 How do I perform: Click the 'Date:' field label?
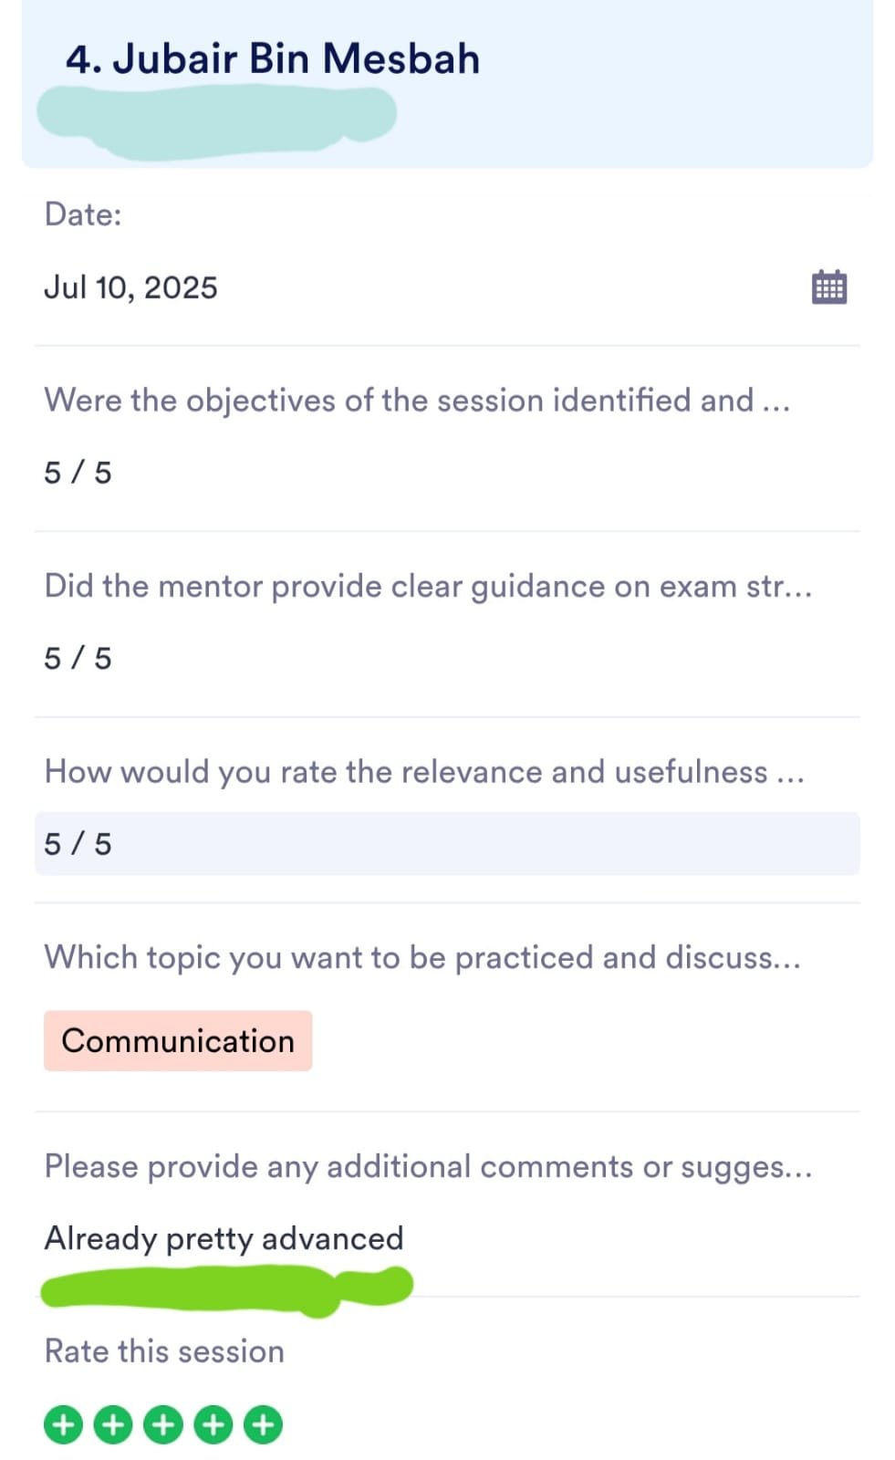coord(83,214)
